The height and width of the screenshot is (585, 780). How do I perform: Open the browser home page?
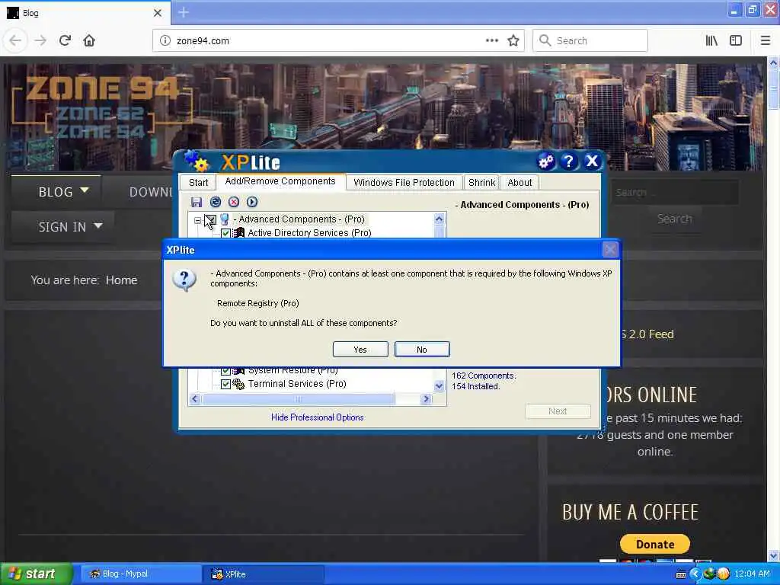(89, 41)
